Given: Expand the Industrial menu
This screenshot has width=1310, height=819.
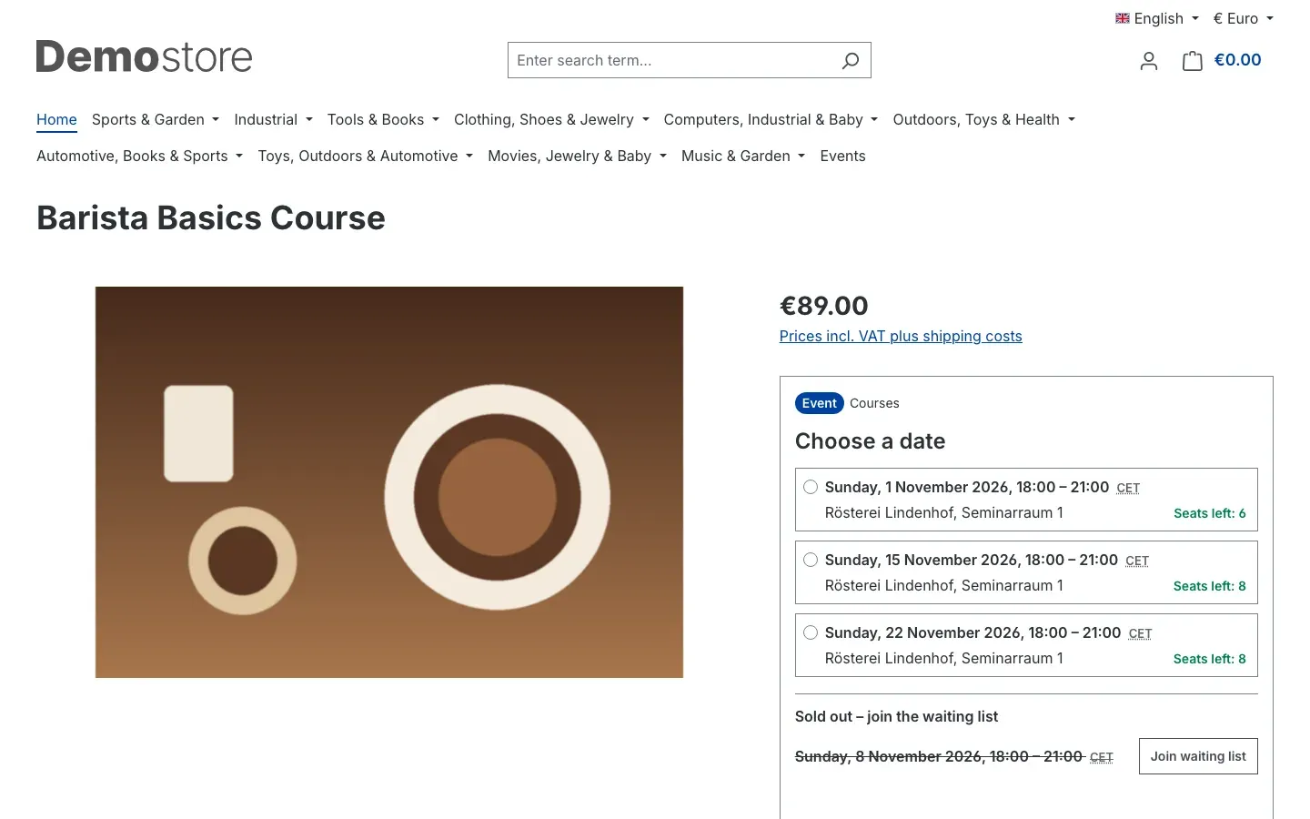Looking at the screenshot, I should tap(273, 119).
